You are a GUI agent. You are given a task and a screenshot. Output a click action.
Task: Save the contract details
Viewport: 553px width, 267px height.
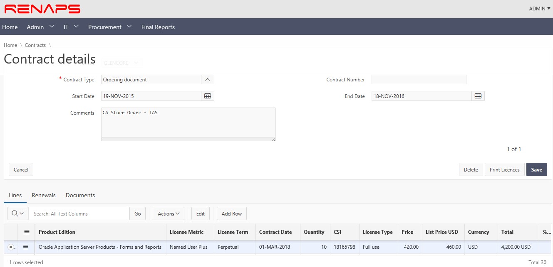tap(537, 169)
